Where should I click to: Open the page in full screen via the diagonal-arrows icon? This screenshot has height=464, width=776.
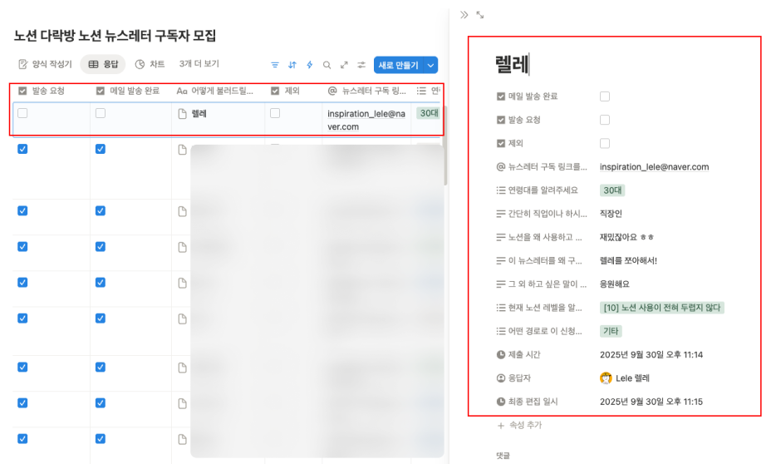480,15
